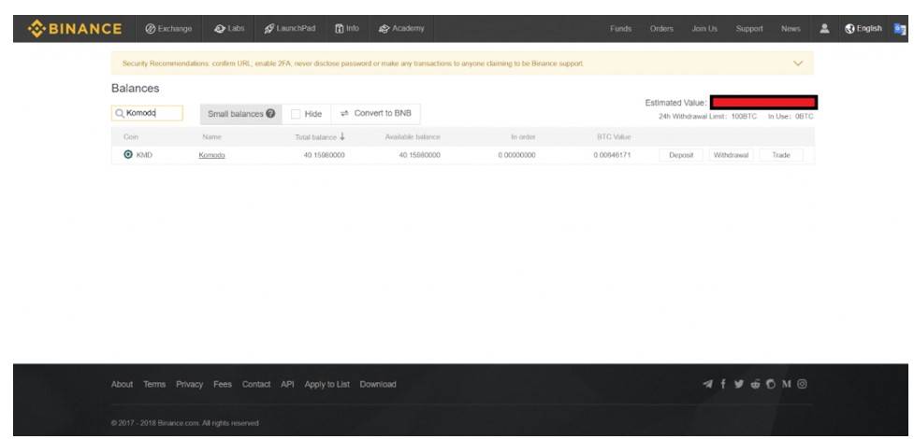Click the 24h Withdrawal Limit text
The width and height of the screenshot is (914, 439).
click(707, 117)
